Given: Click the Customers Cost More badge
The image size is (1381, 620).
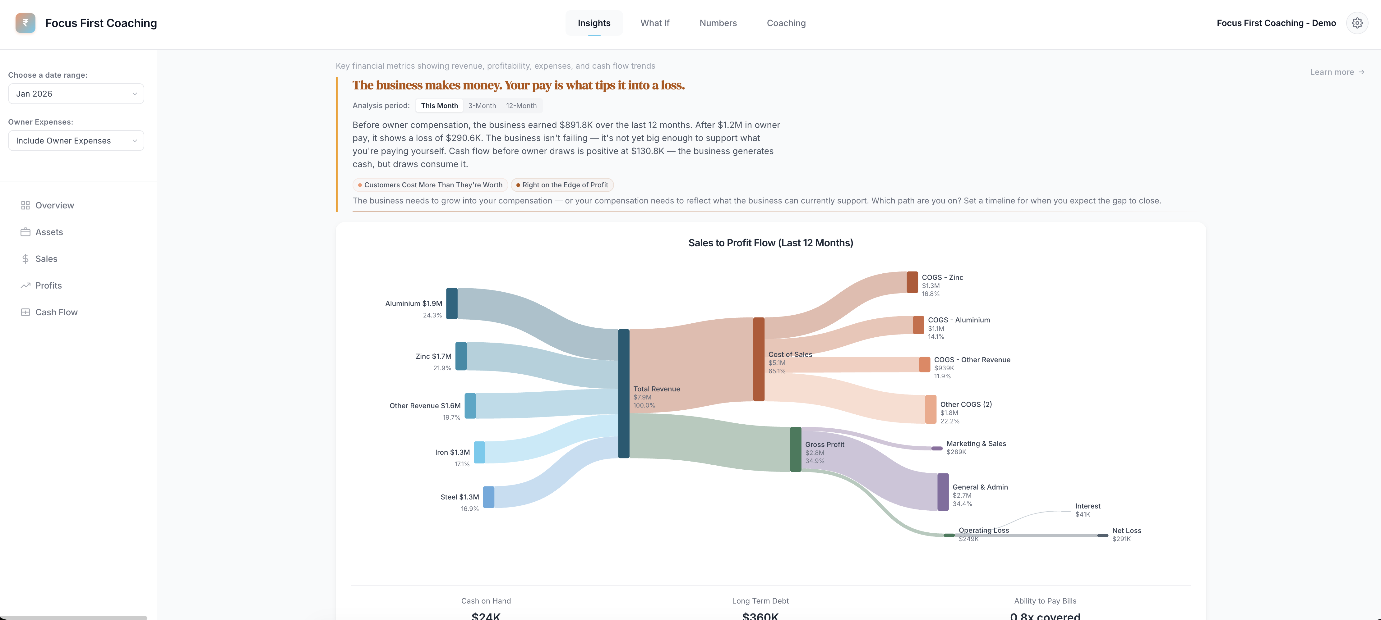Looking at the screenshot, I should click(429, 185).
